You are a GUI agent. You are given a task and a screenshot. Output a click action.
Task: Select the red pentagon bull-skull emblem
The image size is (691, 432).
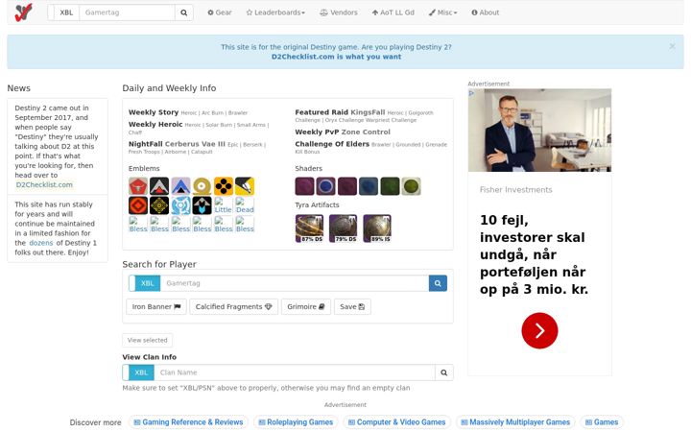138,186
